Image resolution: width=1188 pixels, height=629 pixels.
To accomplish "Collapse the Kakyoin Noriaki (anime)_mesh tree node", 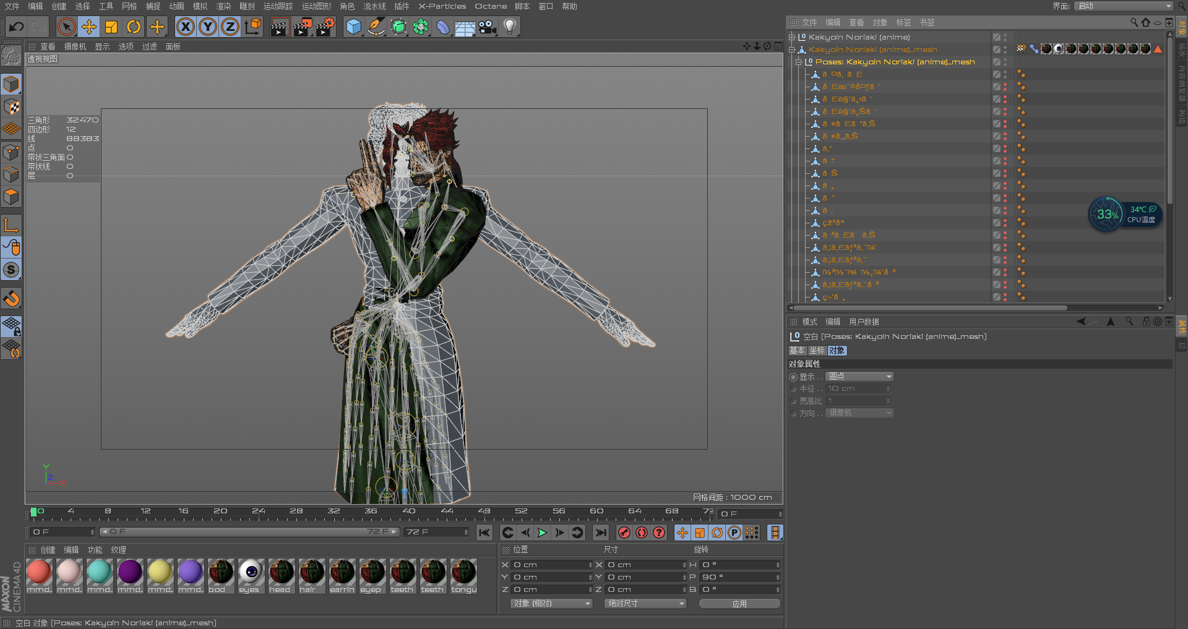I will tap(791, 49).
